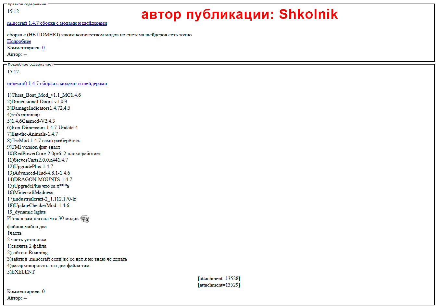Click the '5)EXELENT' installation step
Viewport: 437px width, 307px height.
[21, 272]
